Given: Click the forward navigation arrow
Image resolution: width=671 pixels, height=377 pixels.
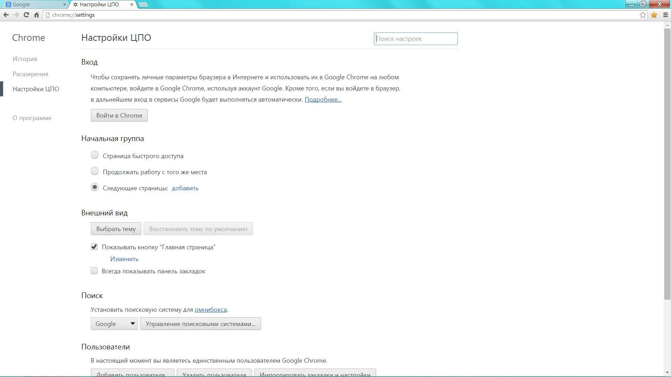Looking at the screenshot, I should (16, 15).
